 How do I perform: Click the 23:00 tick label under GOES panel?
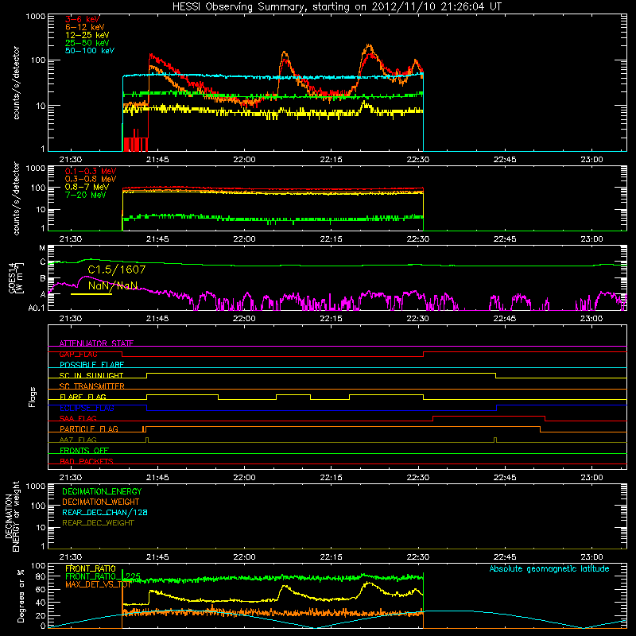pyautogui.click(x=591, y=319)
